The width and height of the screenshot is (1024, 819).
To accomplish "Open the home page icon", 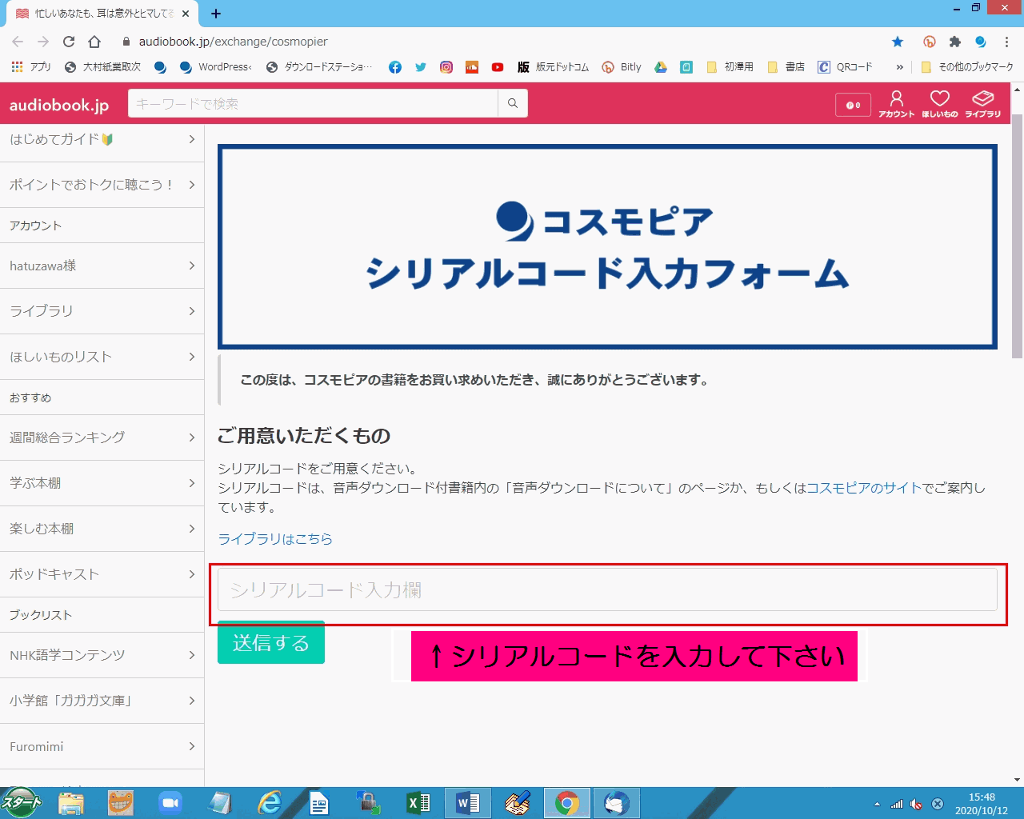I will point(94,42).
